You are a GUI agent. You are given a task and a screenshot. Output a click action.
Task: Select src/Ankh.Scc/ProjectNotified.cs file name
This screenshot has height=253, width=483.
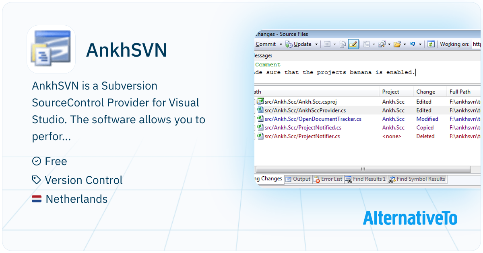303,128
